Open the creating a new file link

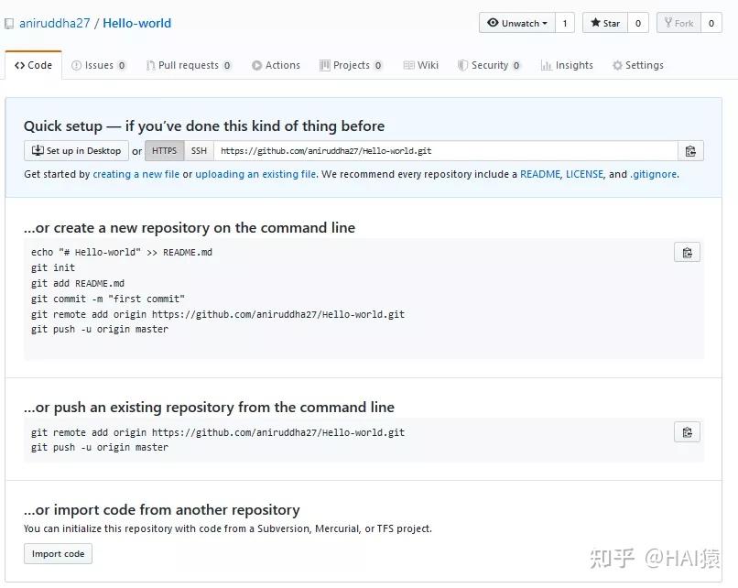pyautogui.click(x=136, y=173)
